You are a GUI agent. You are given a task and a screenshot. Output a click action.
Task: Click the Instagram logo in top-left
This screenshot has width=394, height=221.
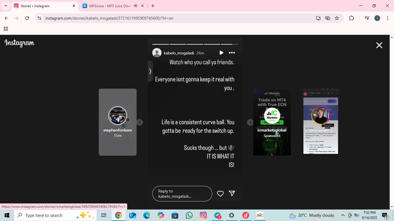pyautogui.click(x=19, y=43)
